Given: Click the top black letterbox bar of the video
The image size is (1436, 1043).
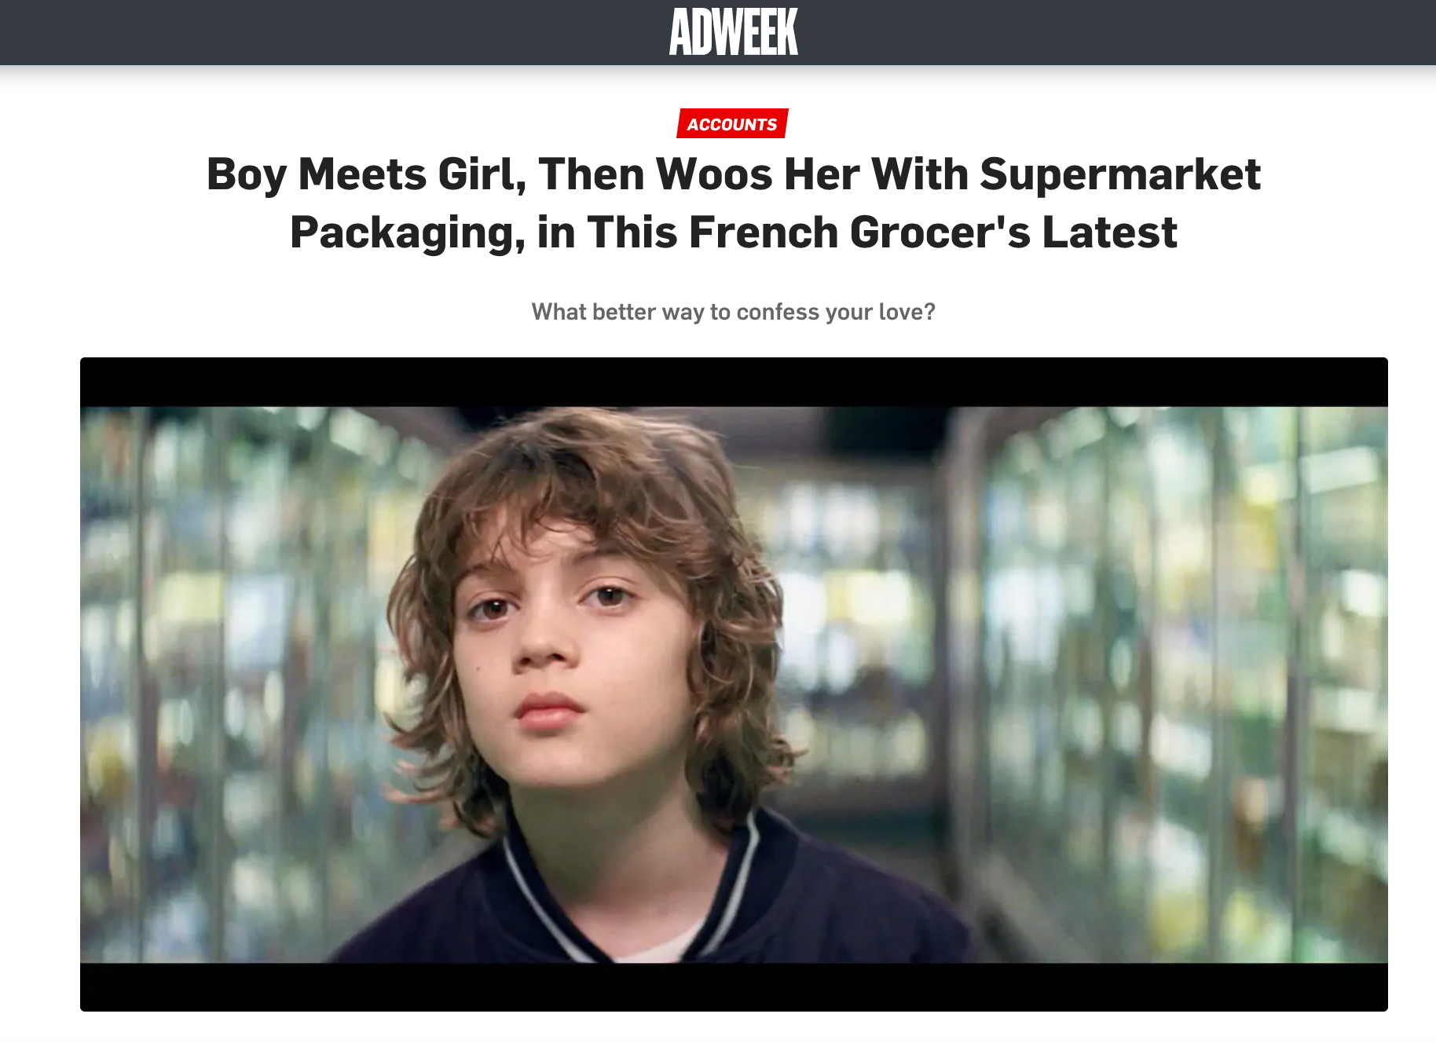Looking at the screenshot, I should pyautogui.click(x=734, y=382).
